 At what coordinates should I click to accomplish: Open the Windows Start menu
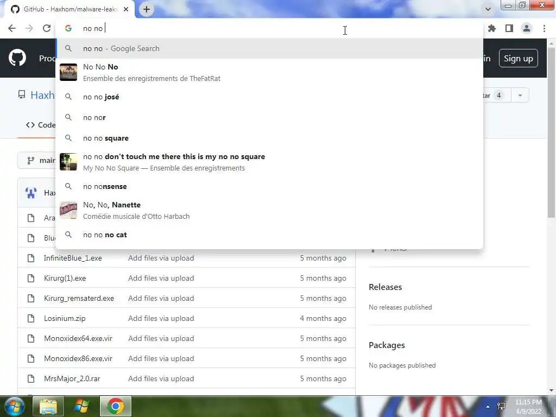coord(14,406)
